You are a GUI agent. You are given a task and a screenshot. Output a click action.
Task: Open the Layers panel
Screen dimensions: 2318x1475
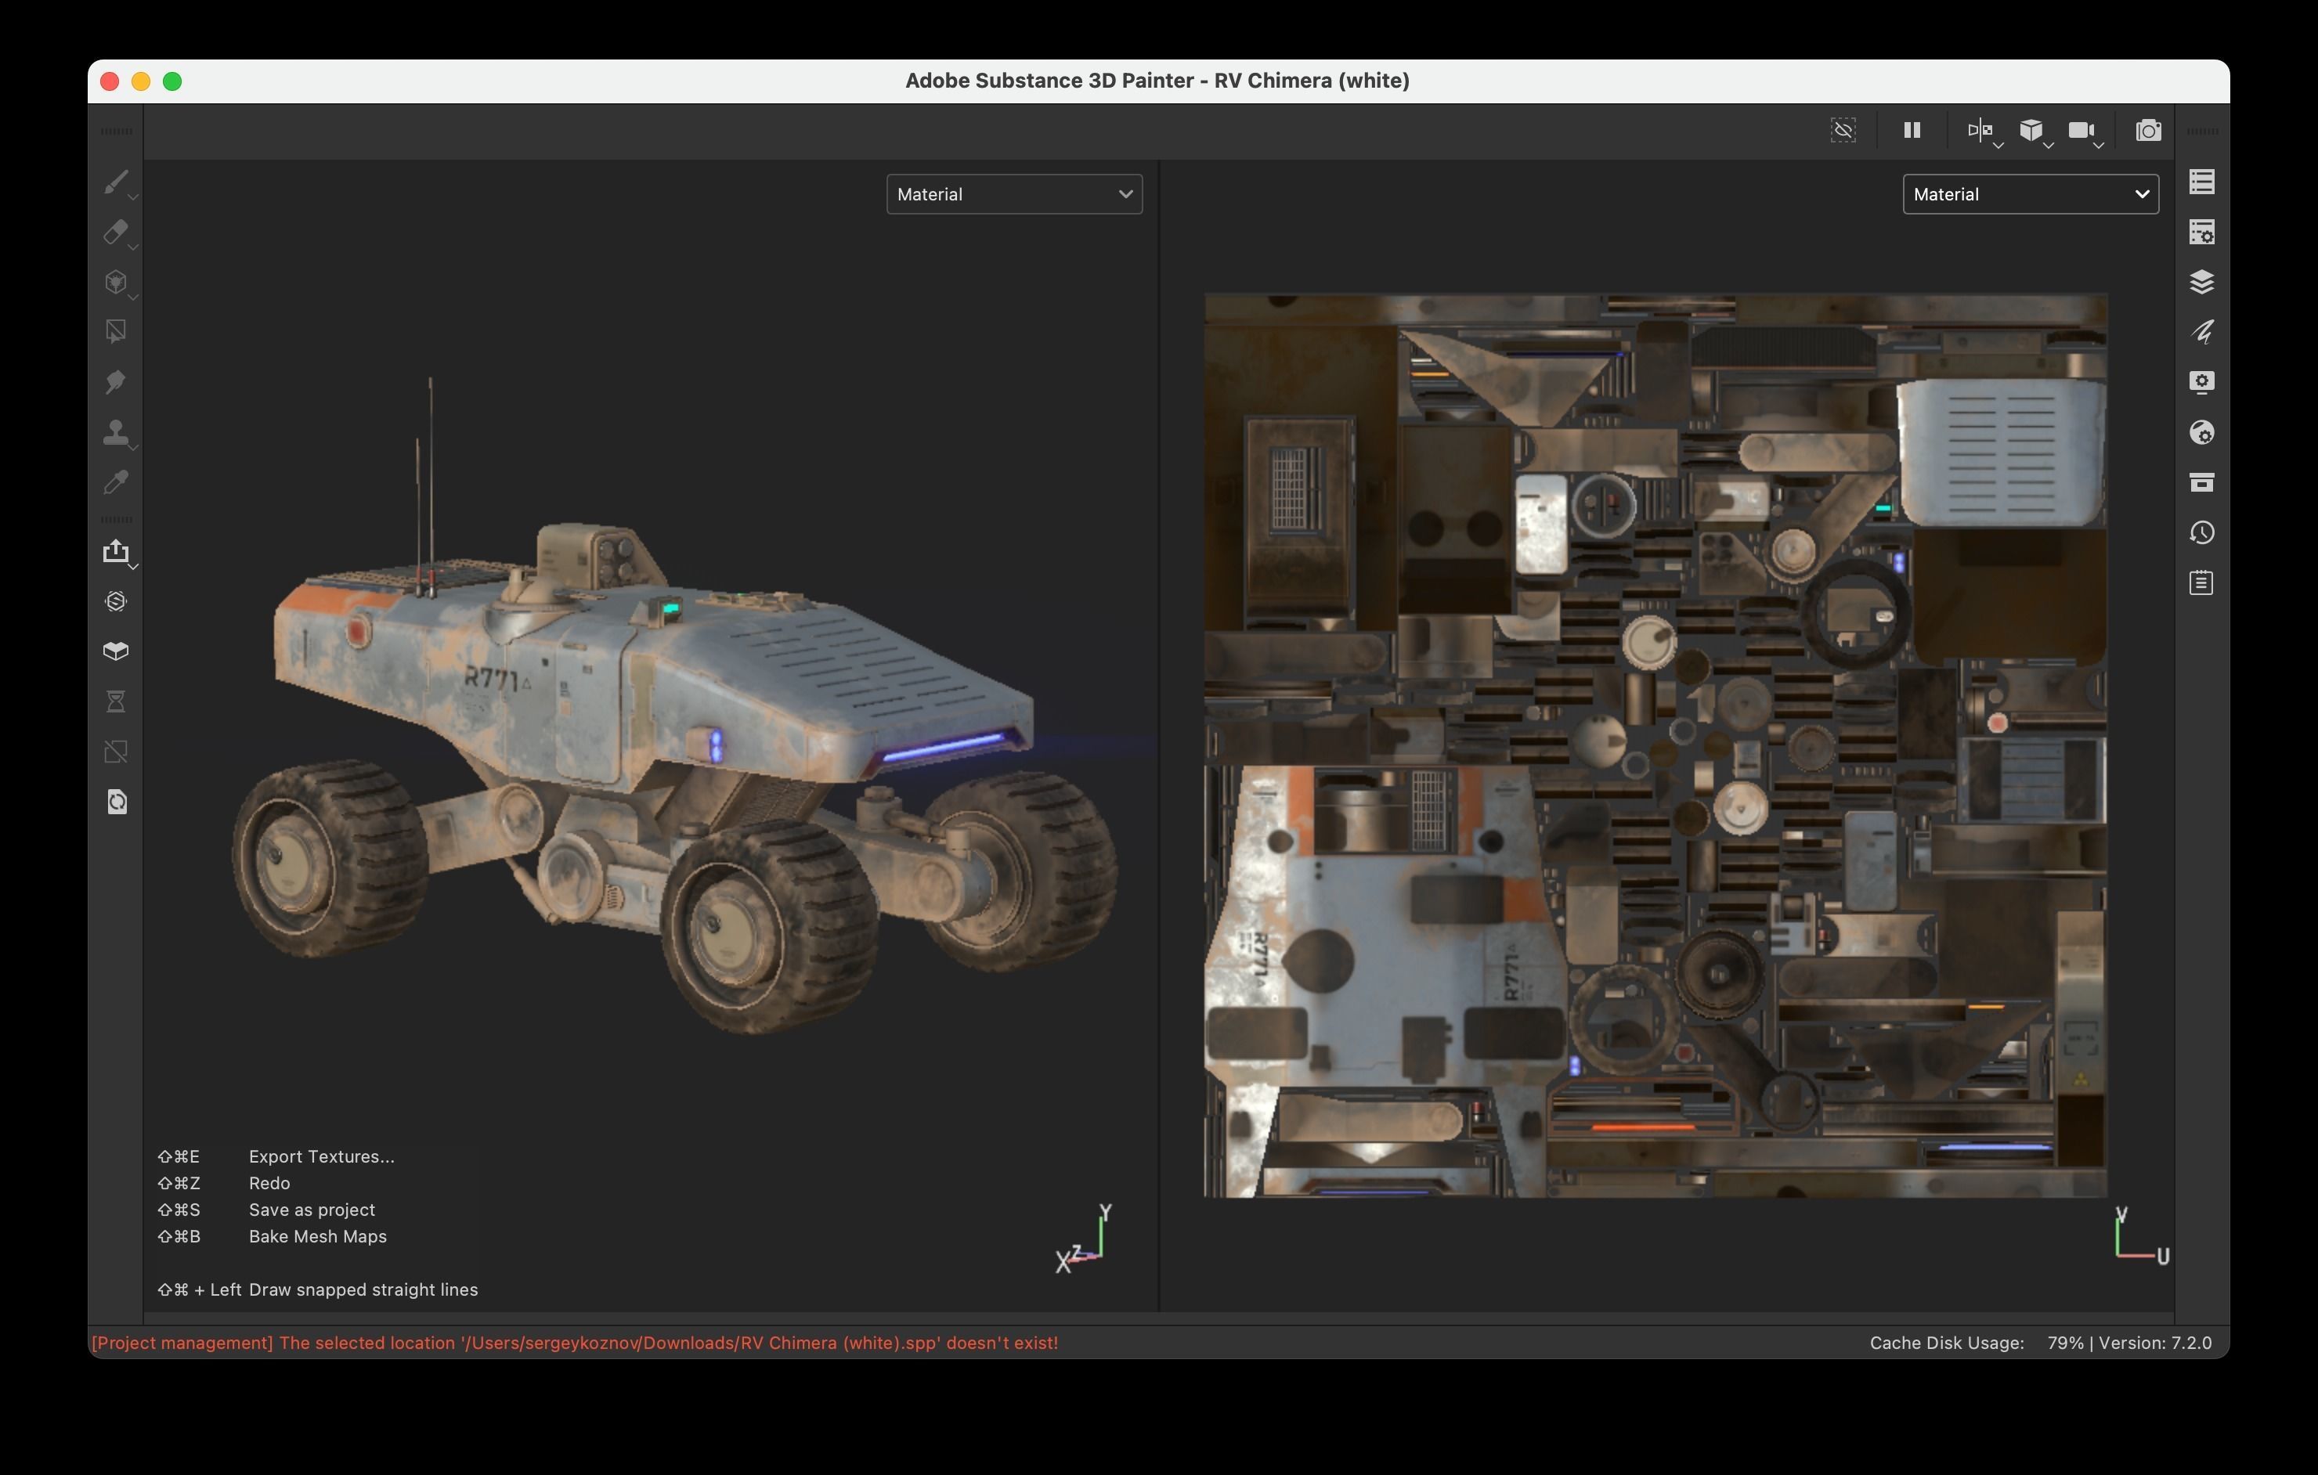coord(2201,282)
